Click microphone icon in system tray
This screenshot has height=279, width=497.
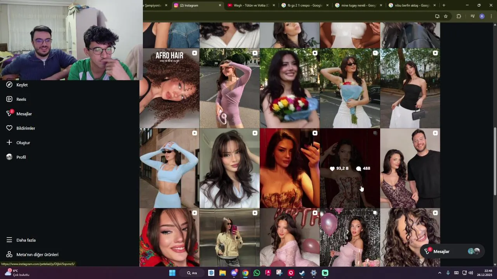pyautogui.click(x=448, y=273)
